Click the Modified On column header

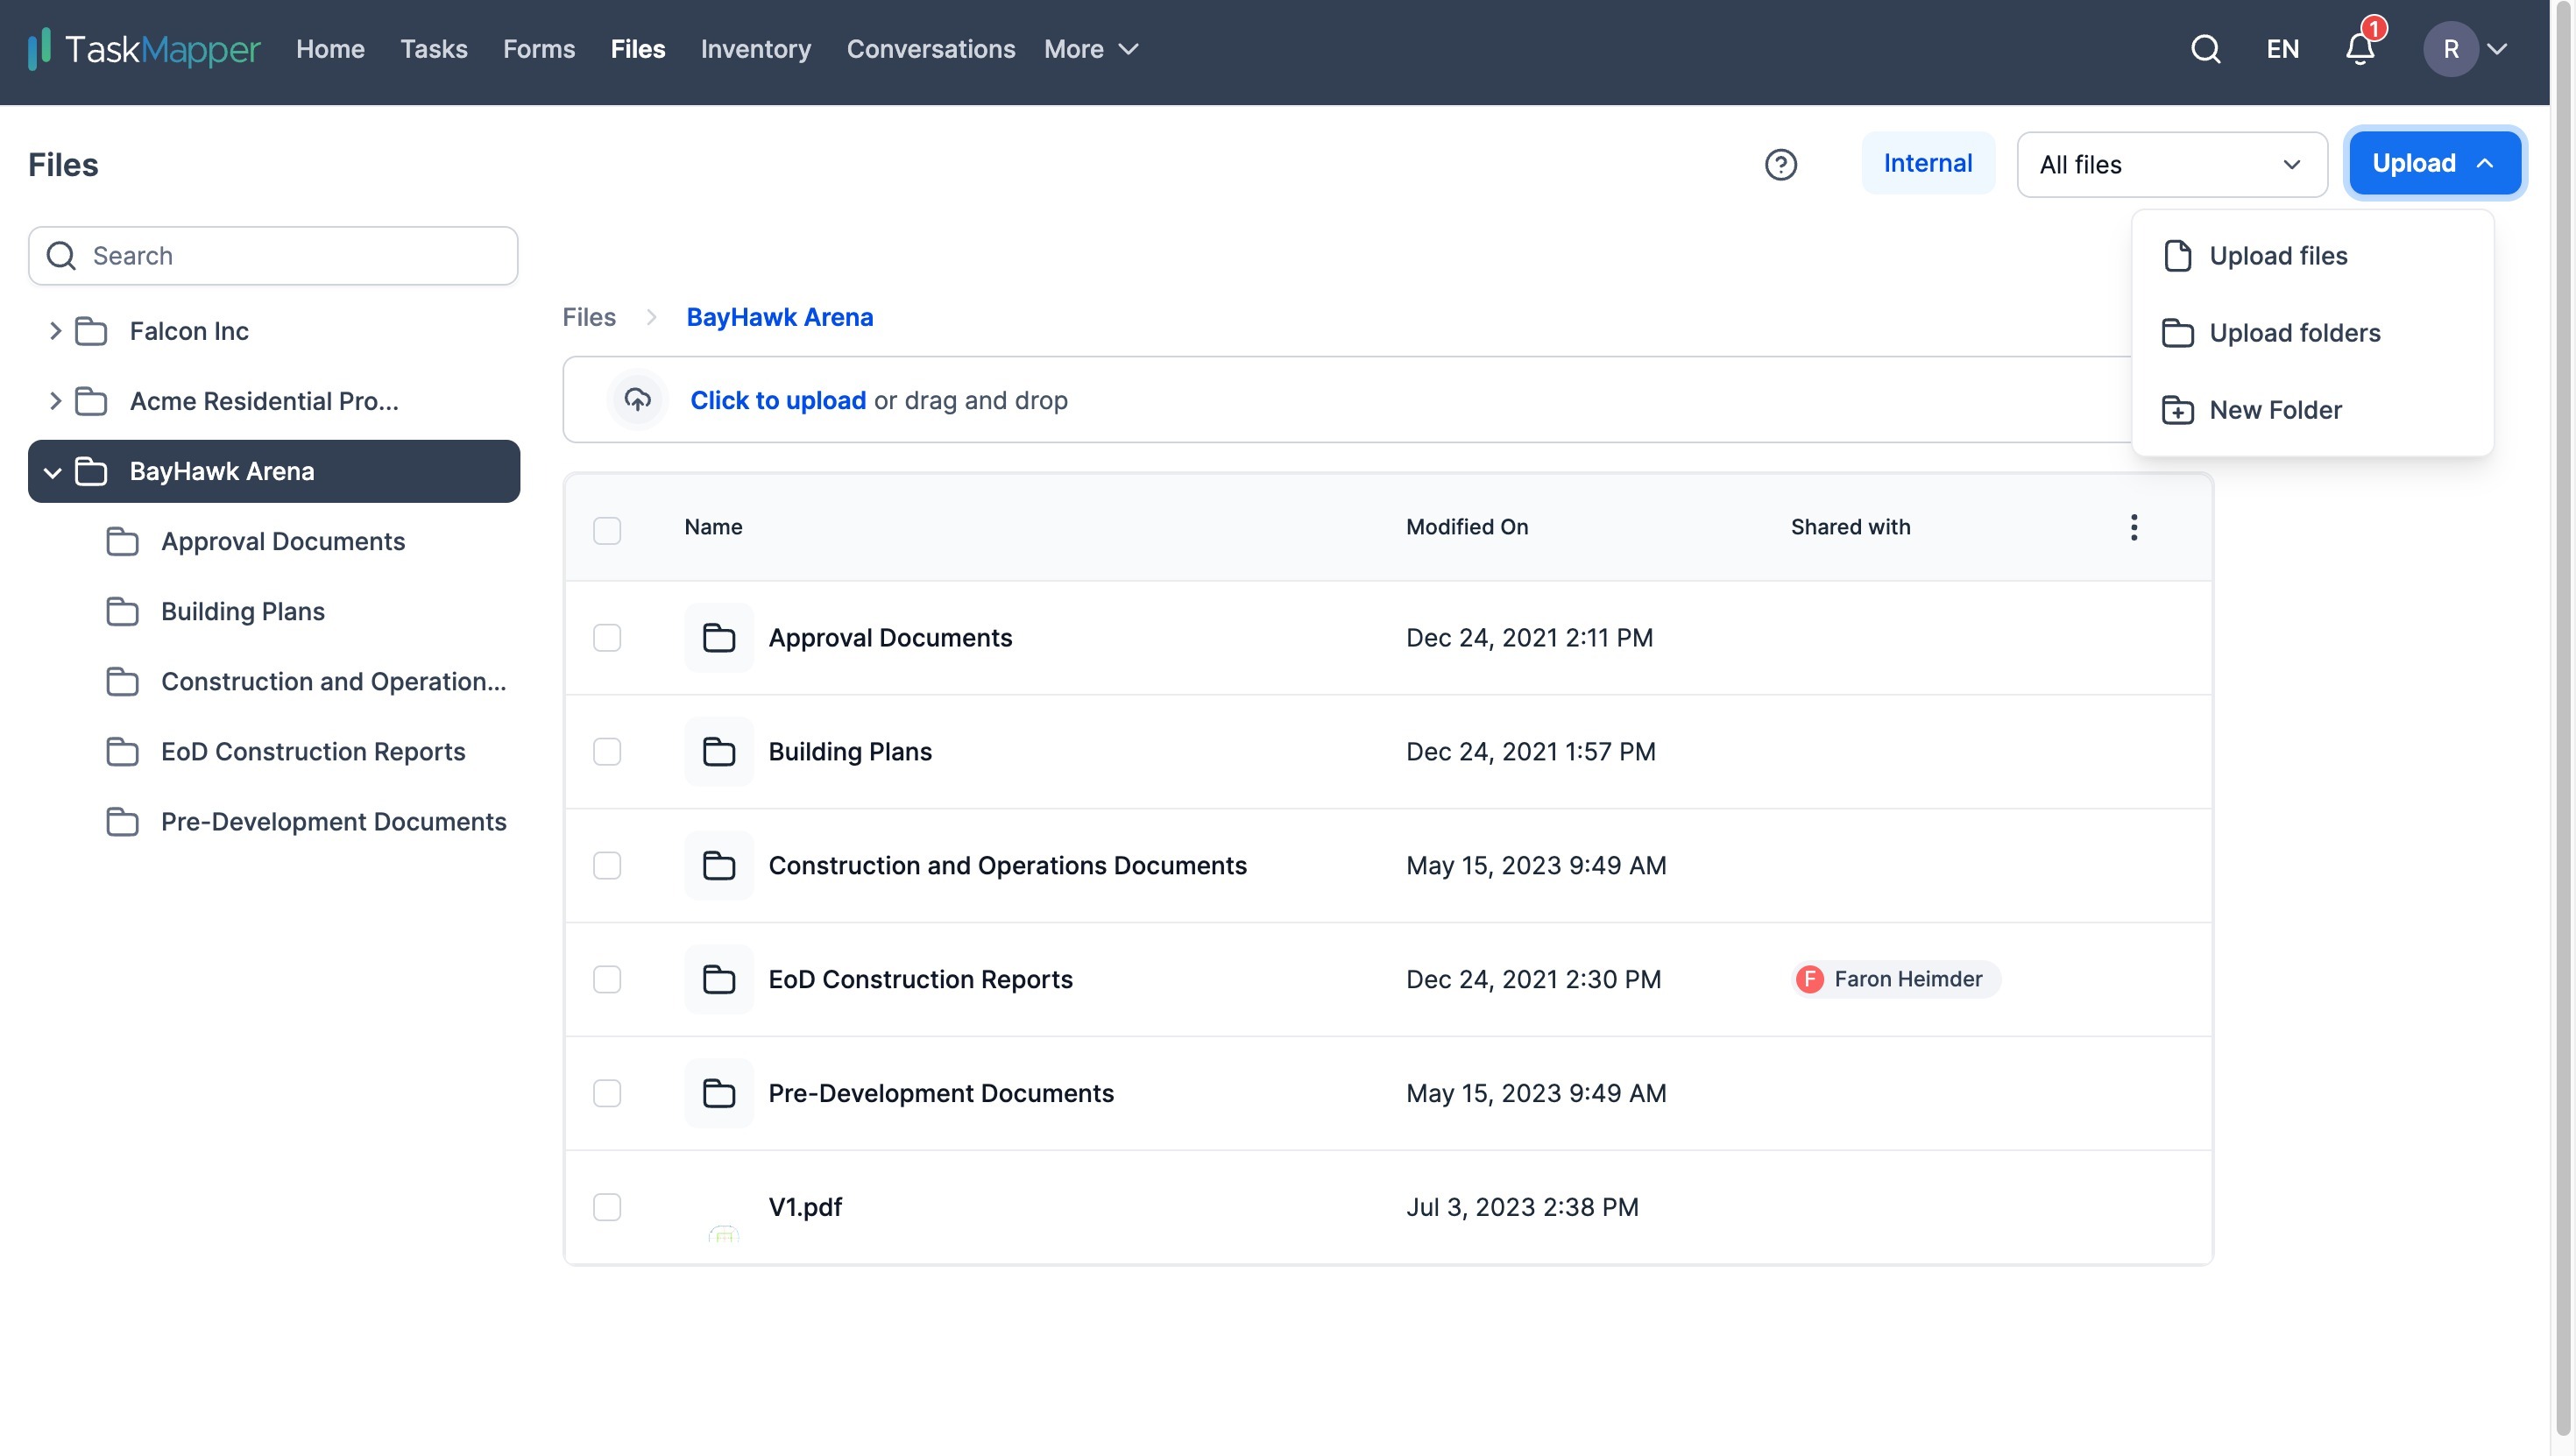point(1467,527)
